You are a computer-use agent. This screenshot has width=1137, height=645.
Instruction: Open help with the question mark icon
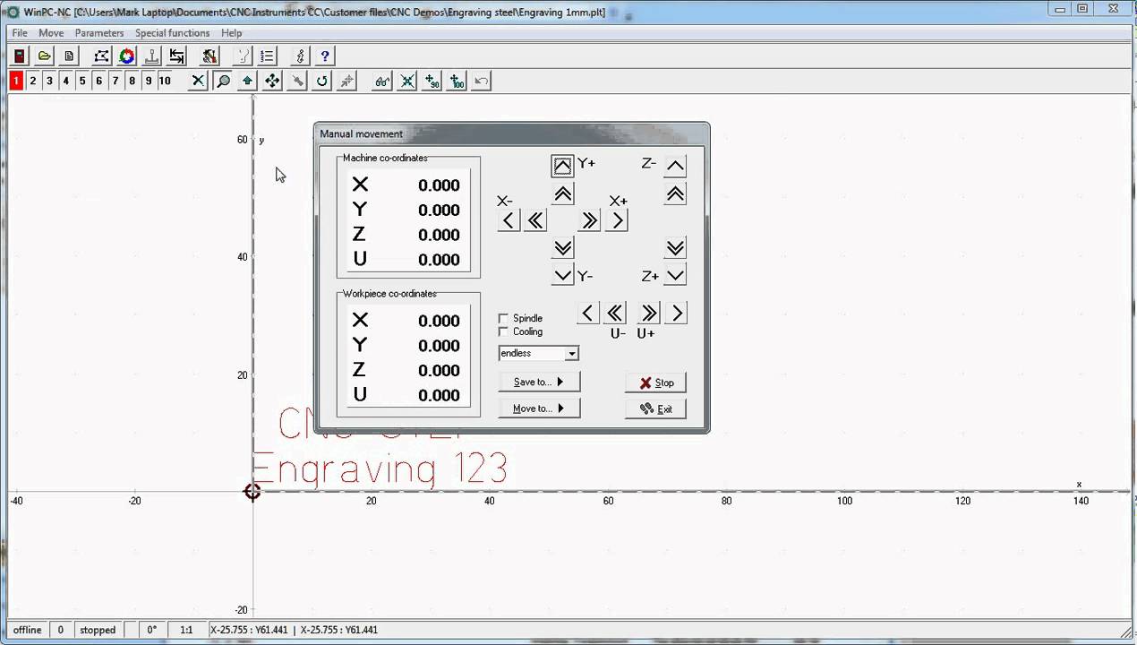click(x=326, y=56)
